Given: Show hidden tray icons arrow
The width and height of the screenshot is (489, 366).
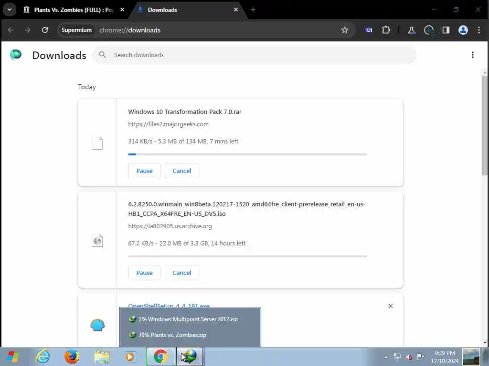Looking at the screenshot, I should point(386,357).
